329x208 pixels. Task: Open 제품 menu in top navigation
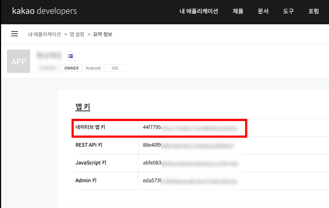(x=238, y=11)
